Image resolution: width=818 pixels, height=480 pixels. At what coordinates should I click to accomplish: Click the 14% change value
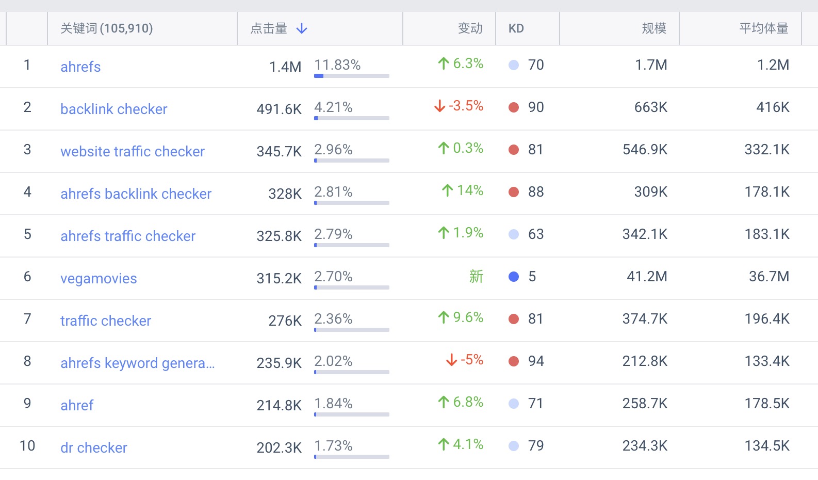coord(470,190)
